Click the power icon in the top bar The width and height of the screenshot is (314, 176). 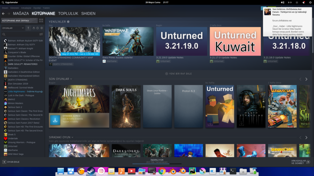click(x=310, y=2)
